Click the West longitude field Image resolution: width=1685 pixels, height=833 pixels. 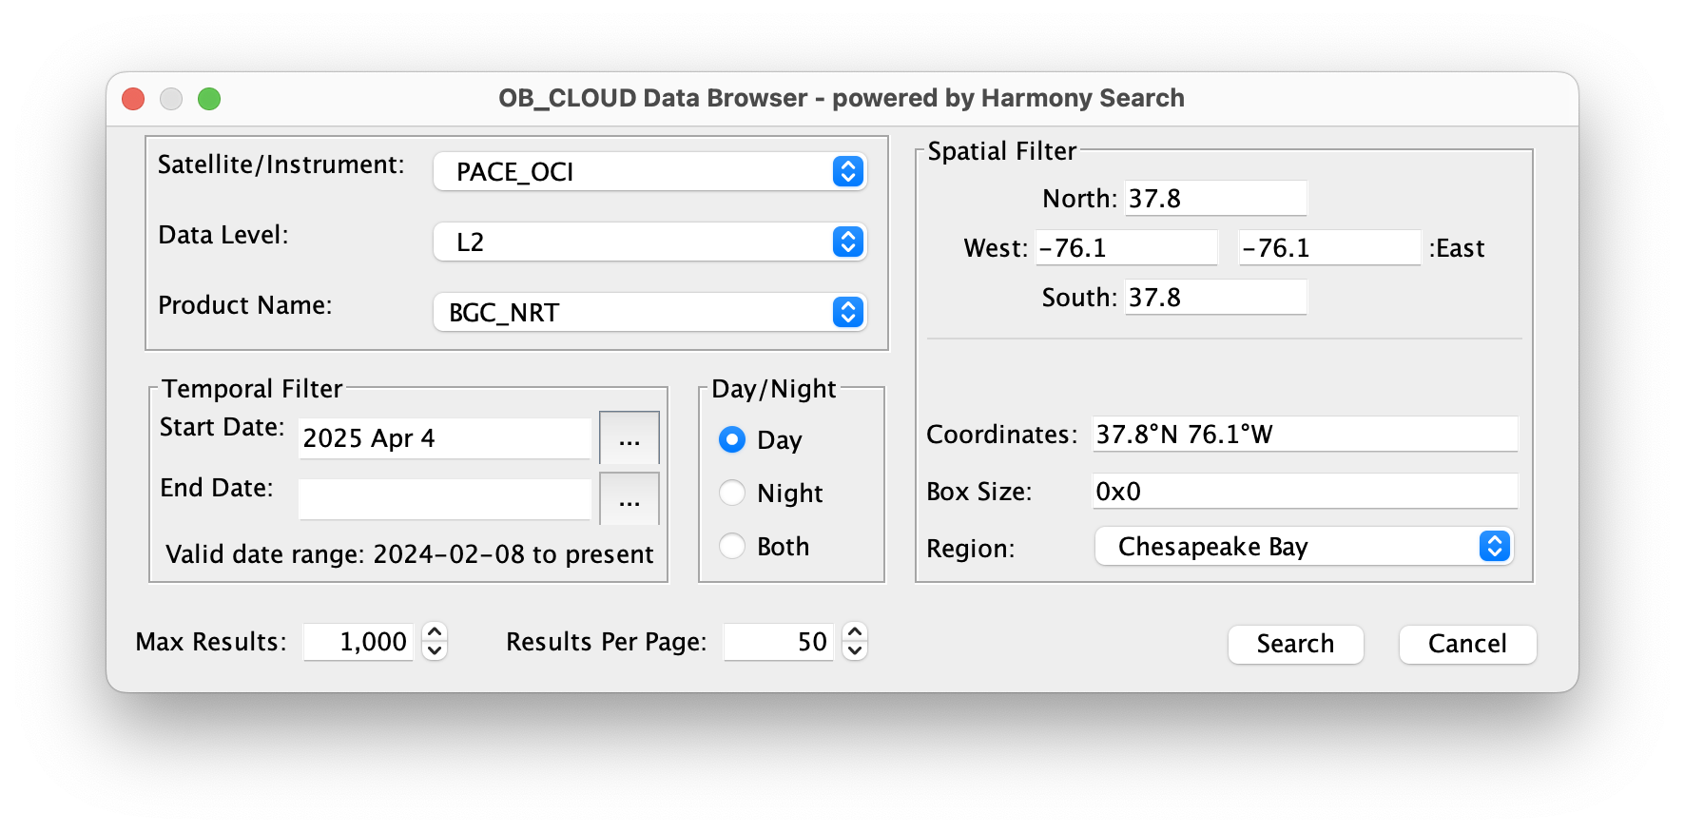[x=1127, y=248]
